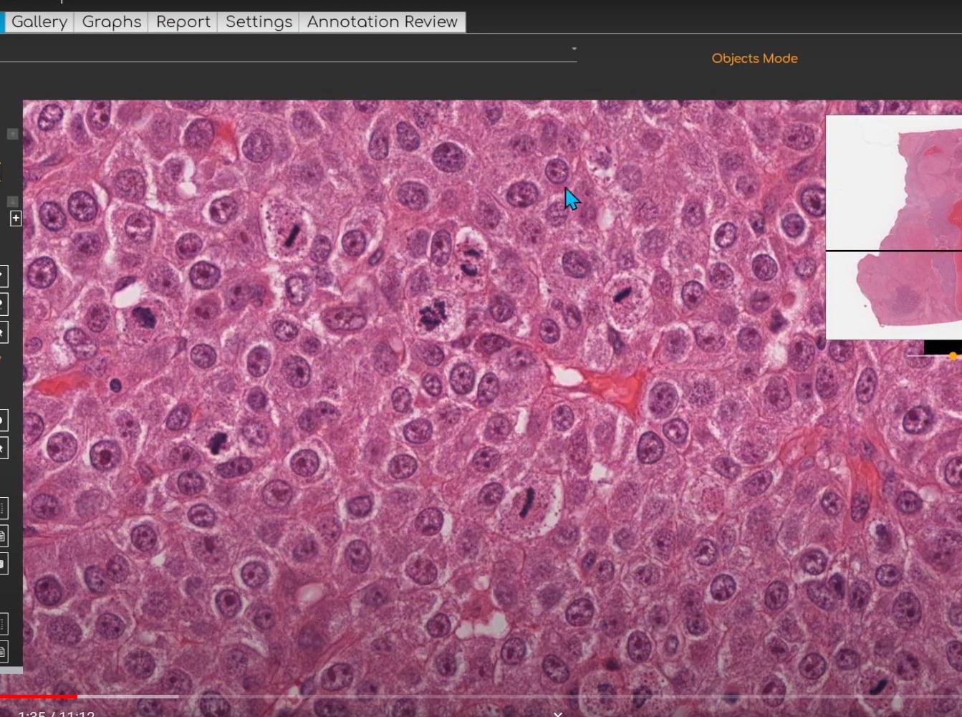The height and width of the screenshot is (717, 962).
Task: Select the Annotation Review tab
Action: click(382, 22)
